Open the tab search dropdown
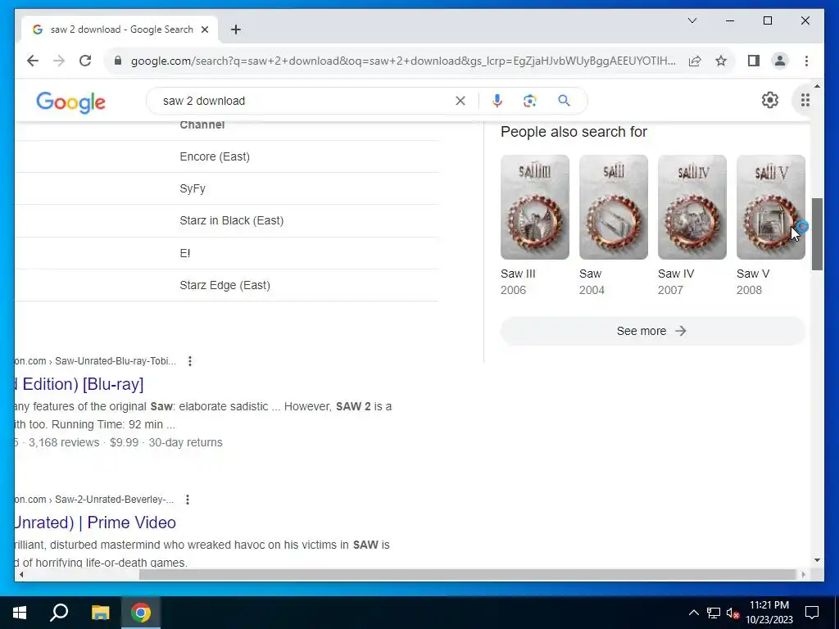Image resolution: width=839 pixels, height=629 pixels. pyautogui.click(x=692, y=20)
